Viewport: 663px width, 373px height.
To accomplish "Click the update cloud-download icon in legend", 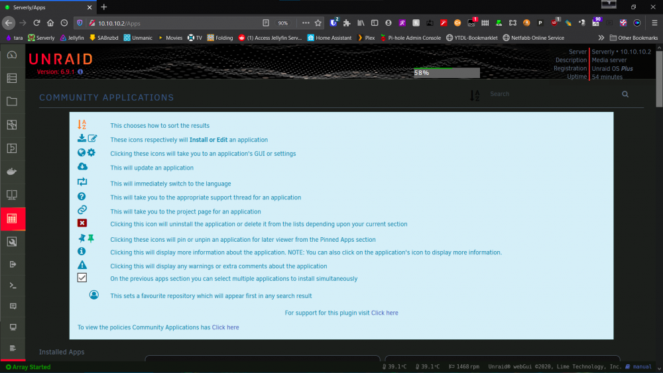I will [x=82, y=166].
